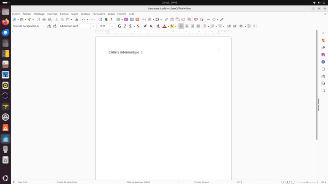Open the Format menu
This screenshot has width=328, height=184.
pos(64,14)
